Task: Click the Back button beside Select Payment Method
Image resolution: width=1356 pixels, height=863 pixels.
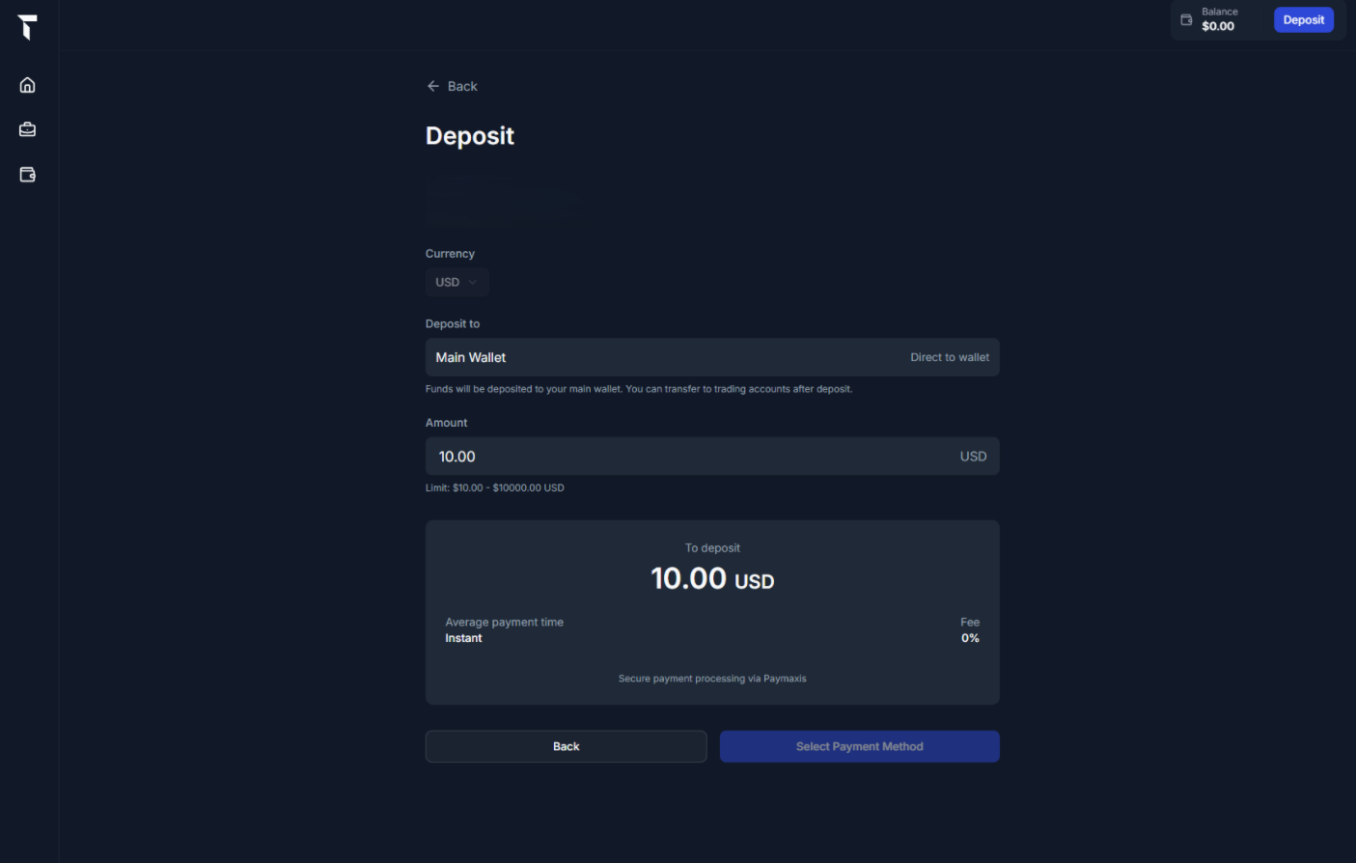Action: (x=566, y=746)
